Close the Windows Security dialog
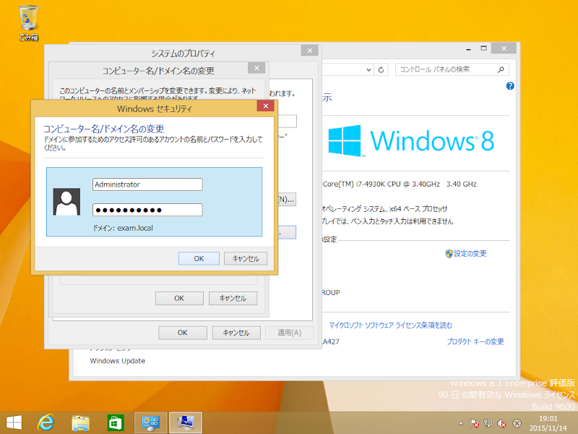Viewport: 578px width, 434px height. point(265,106)
